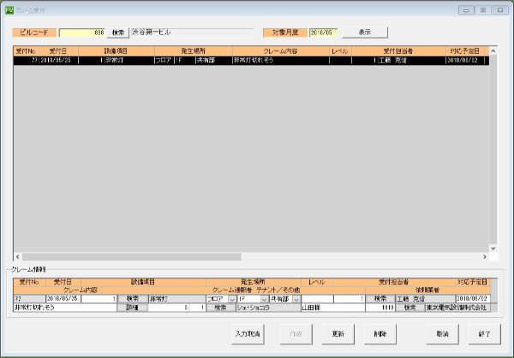Click 検索 button left of the 非常灯 field
Screen dimensions: 514x358
coord(132,299)
